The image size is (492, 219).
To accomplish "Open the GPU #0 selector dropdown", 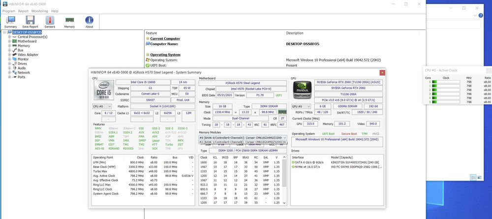I will tap(301, 106).
